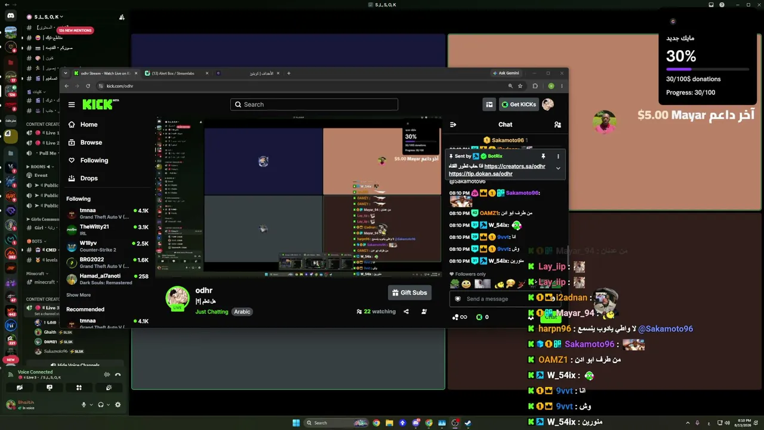The width and height of the screenshot is (764, 430).
Task: Open BRG2022 channel in Following list
Action: [107, 263]
